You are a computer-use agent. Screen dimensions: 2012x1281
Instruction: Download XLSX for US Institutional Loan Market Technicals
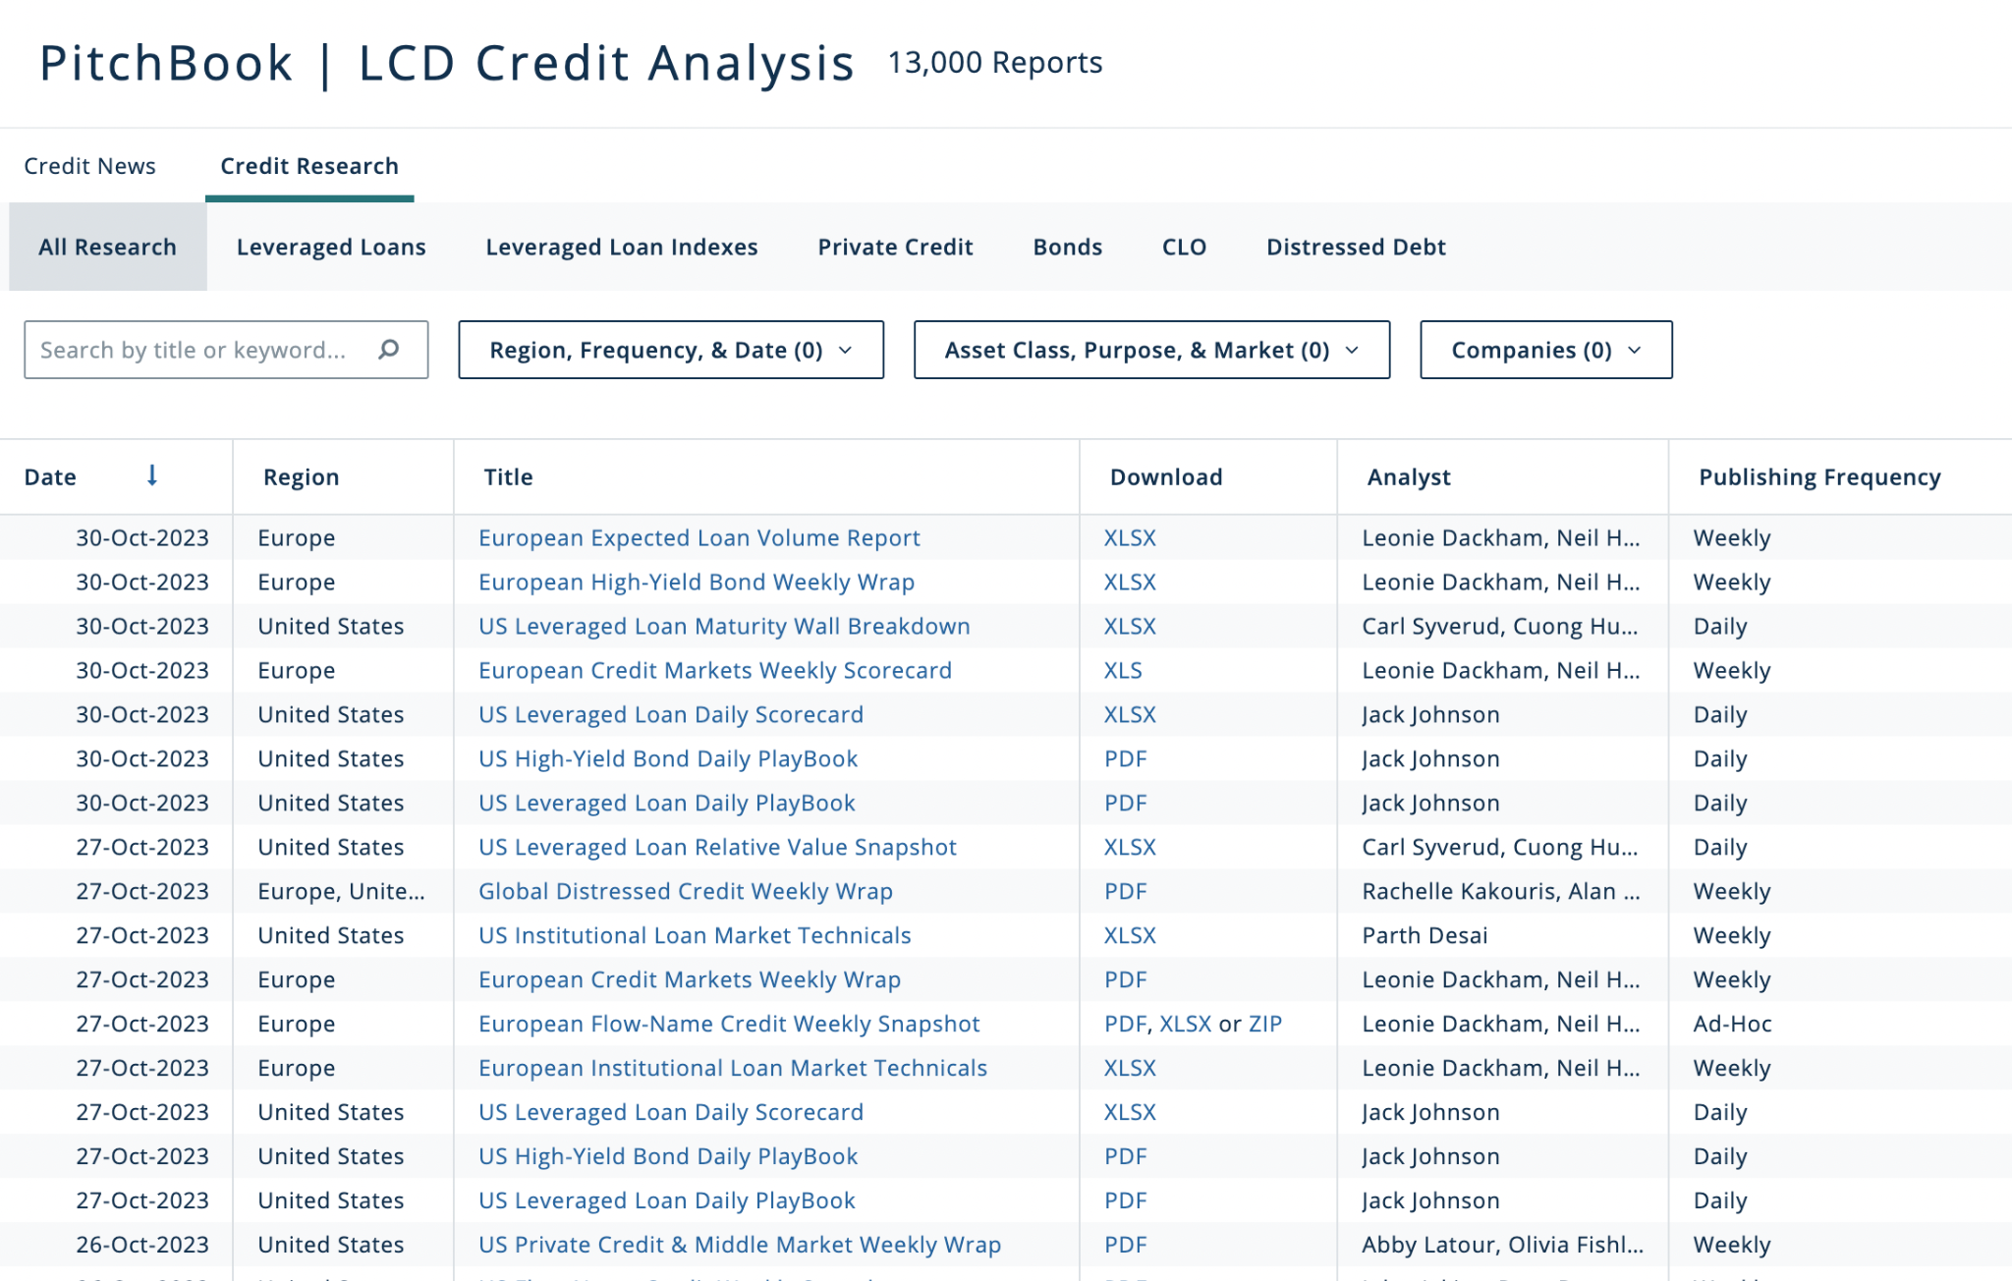[1130, 936]
